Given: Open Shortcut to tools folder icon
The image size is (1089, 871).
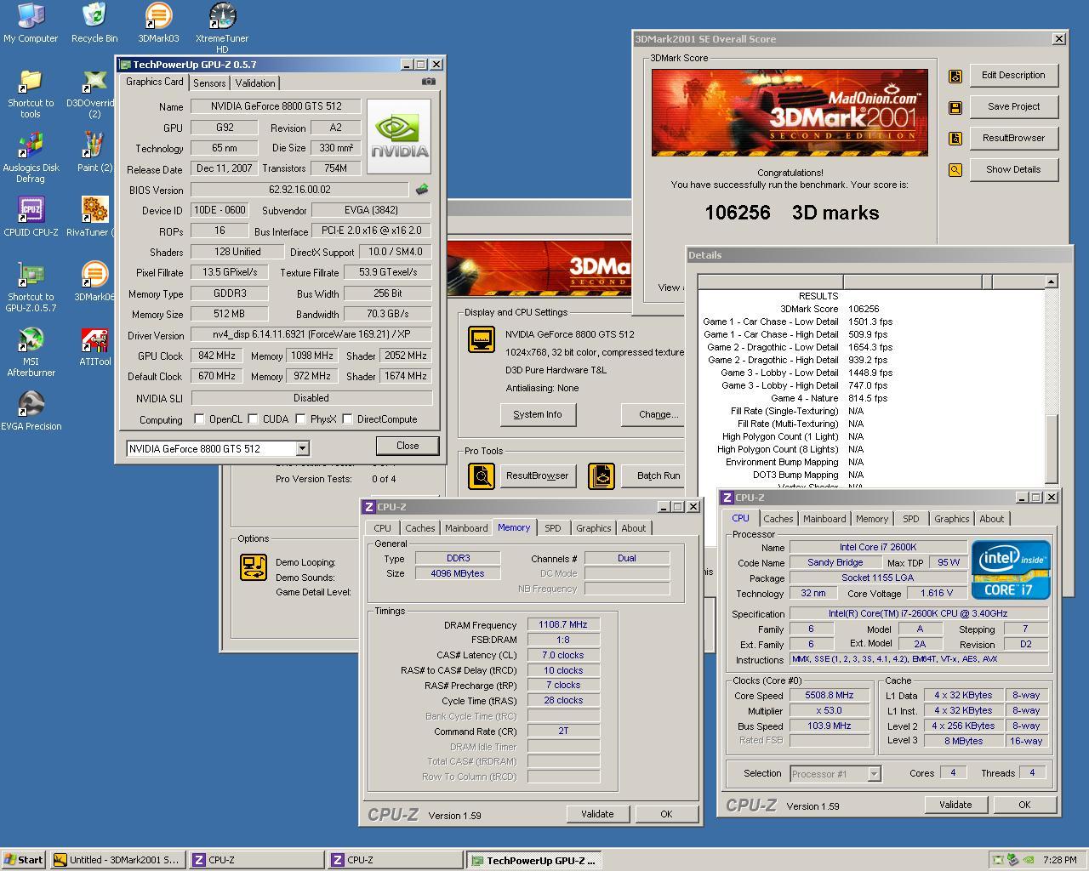Looking at the screenshot, I should tap(31, 93).
